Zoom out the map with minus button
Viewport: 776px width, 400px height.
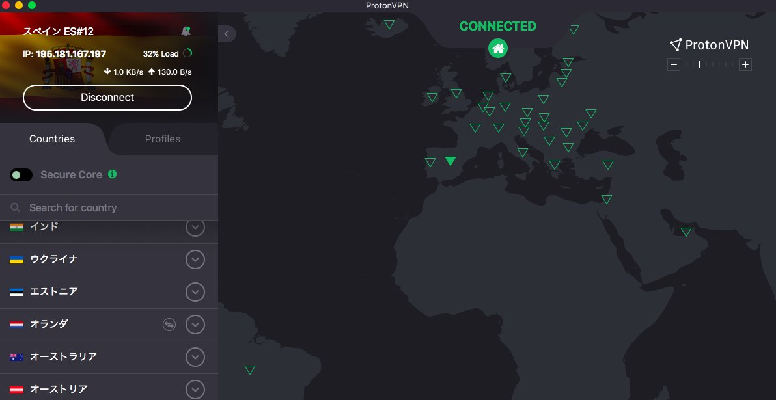click(x=674, y=64)
